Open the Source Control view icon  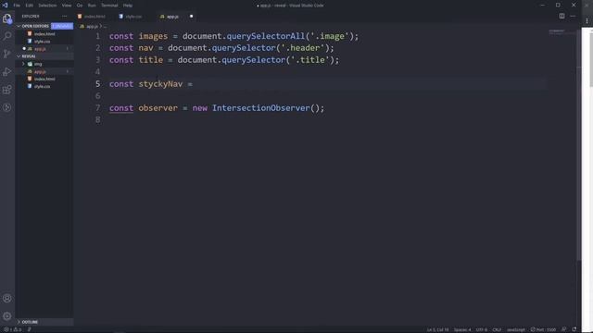[6, 54]
